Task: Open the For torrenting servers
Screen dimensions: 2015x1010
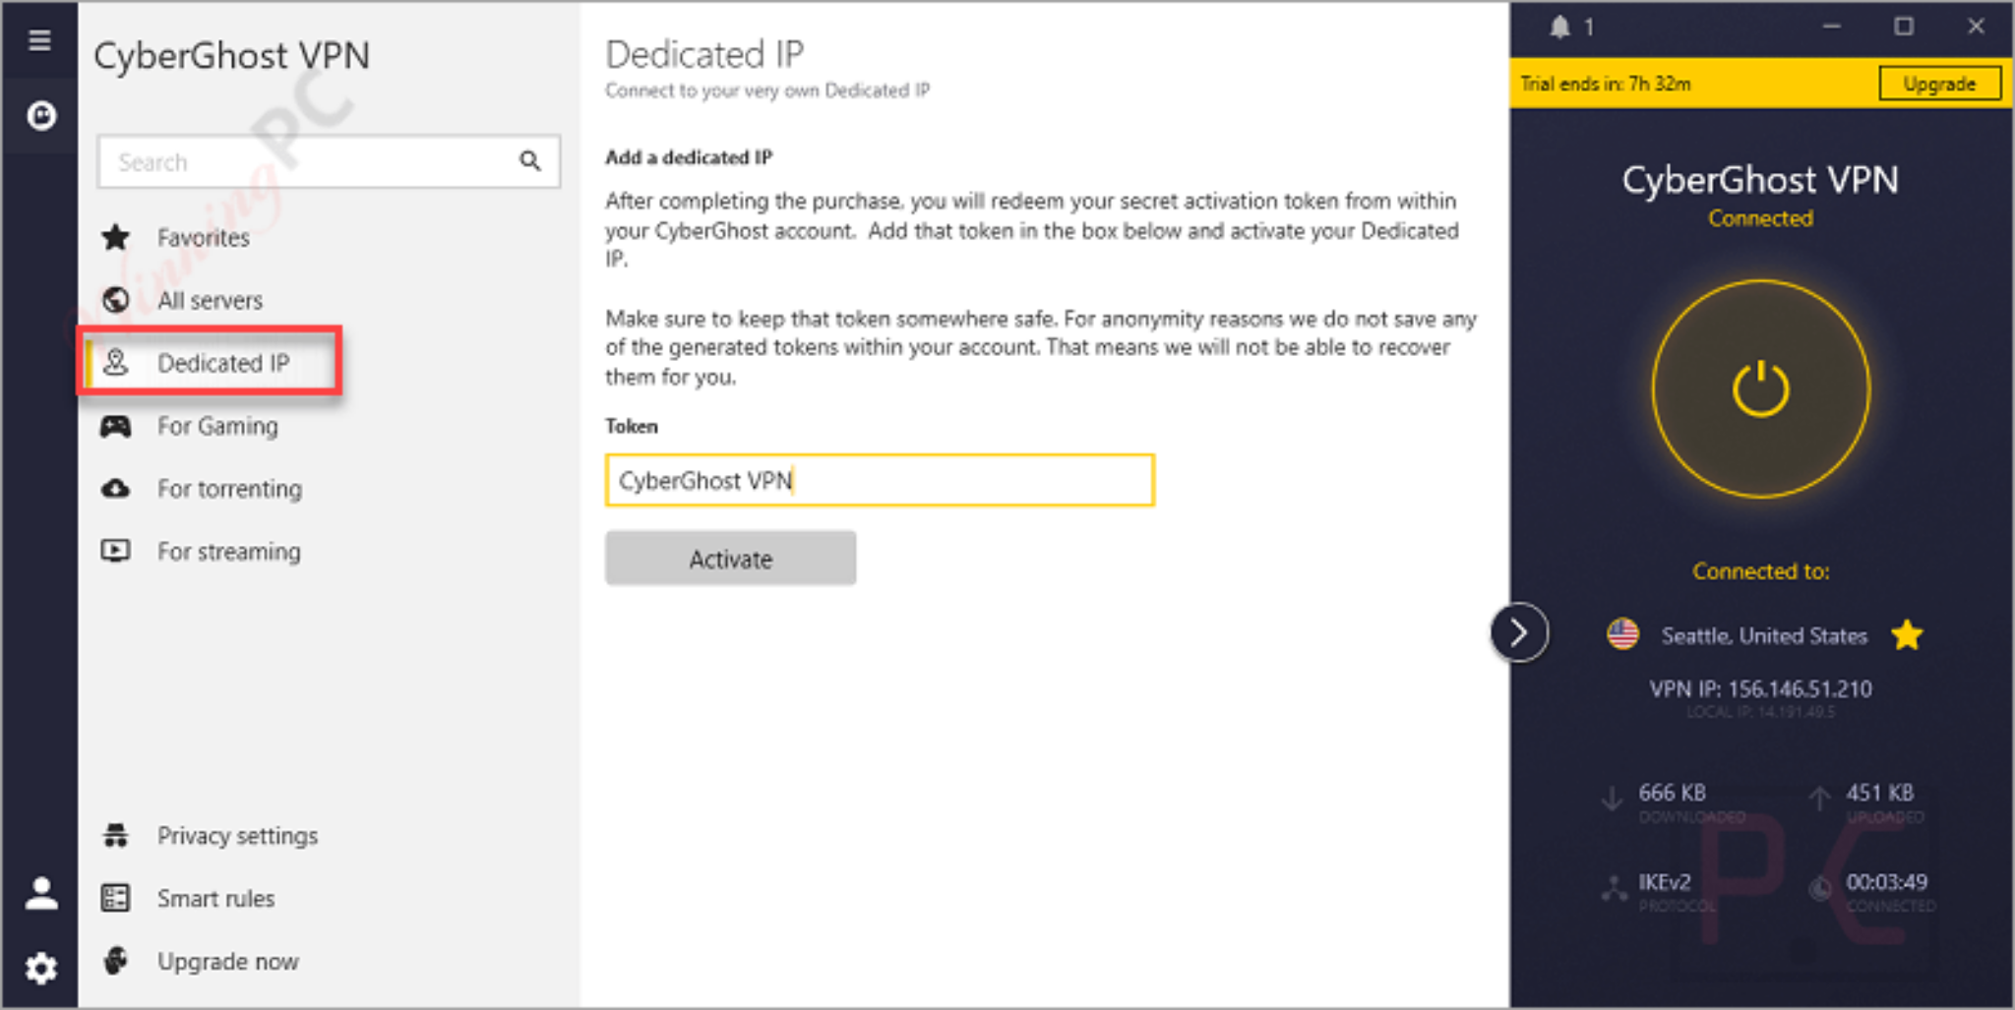Action: 229,489
